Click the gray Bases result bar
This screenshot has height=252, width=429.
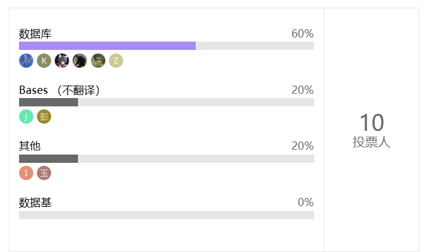pos(48,102)
